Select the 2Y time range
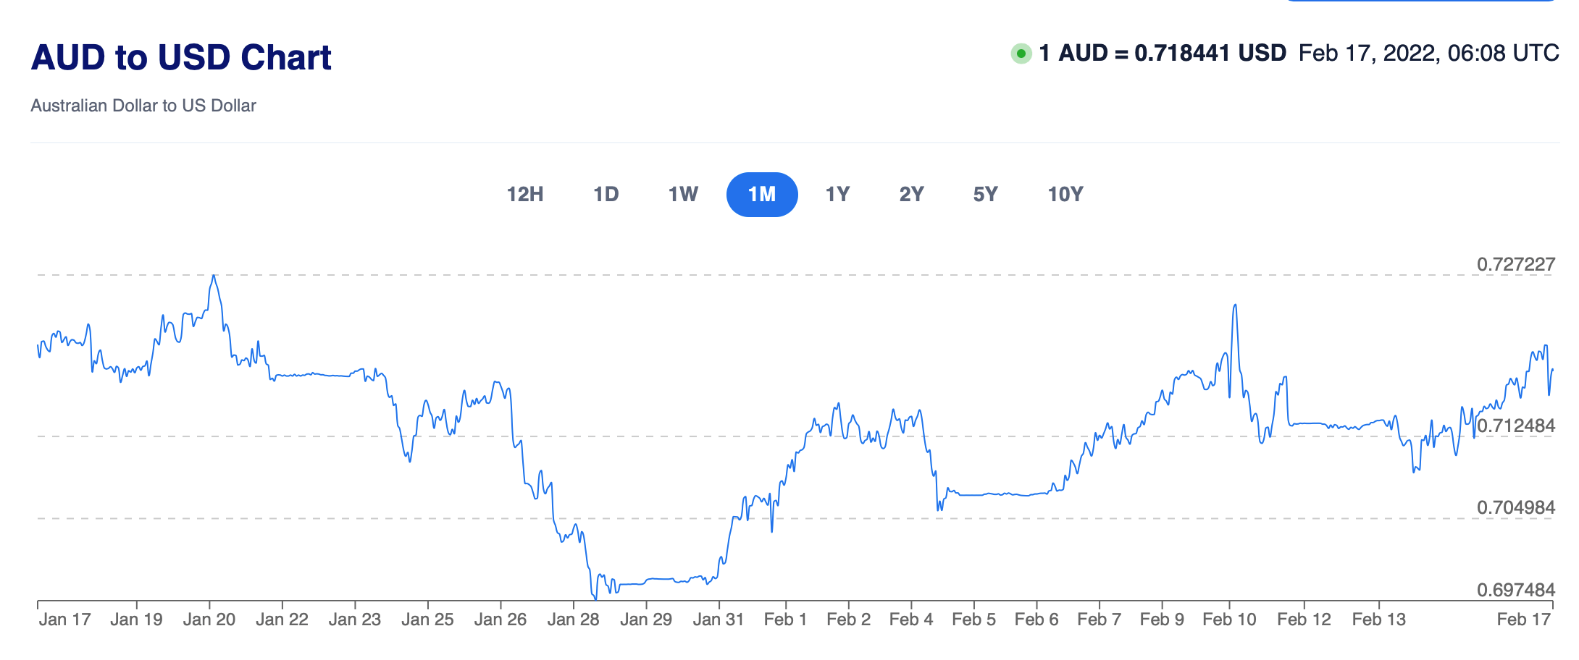 [x=911, y=195]
